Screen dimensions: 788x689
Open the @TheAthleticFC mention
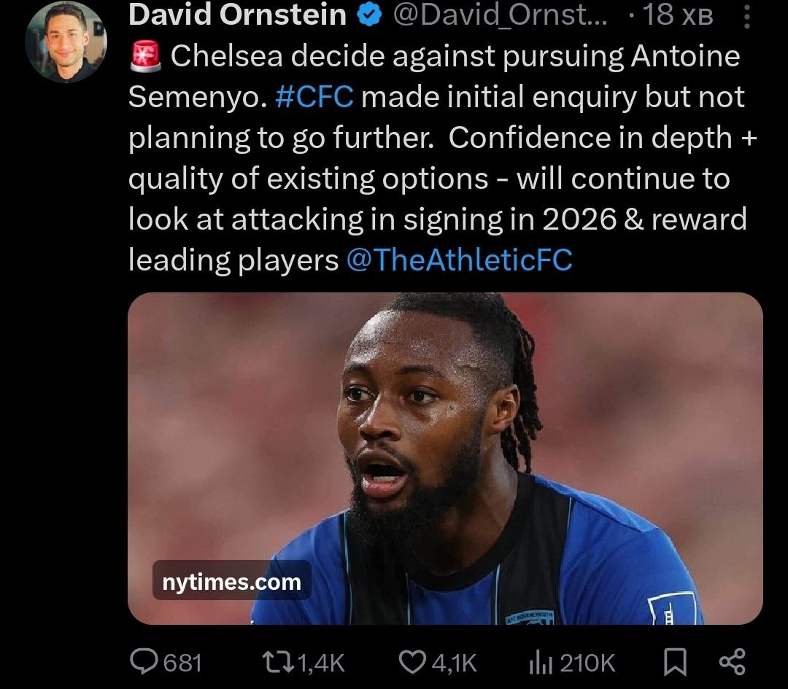tap(460, 260)
